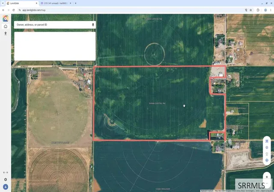Go back using the browser back arrow
Screen dimensions: 274x192
pyautogui.click(x=3, y=10)
